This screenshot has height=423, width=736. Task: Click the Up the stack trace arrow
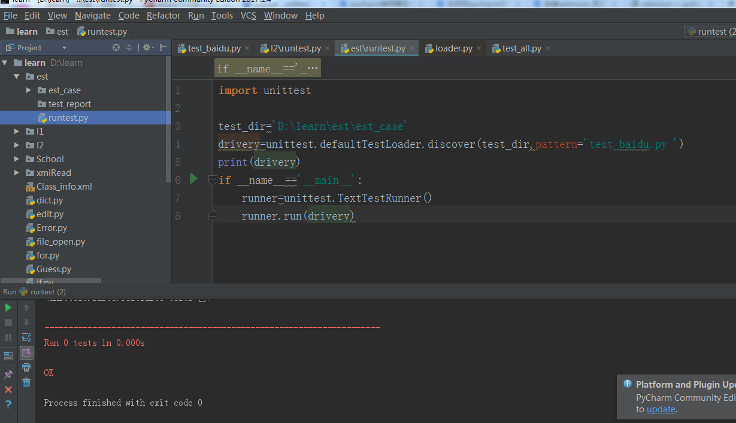[x=26, y=308]
